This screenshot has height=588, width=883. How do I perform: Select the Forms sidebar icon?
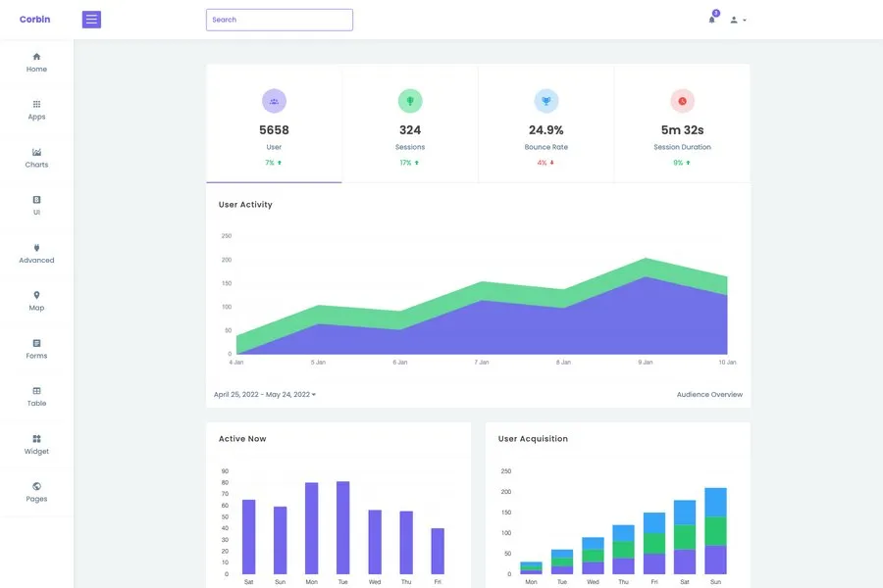[x=36, y=343]
